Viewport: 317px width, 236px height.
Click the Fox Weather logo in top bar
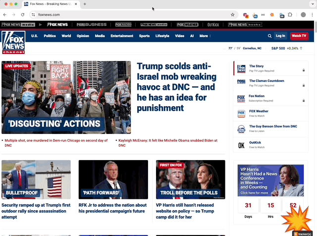(187, 24)
